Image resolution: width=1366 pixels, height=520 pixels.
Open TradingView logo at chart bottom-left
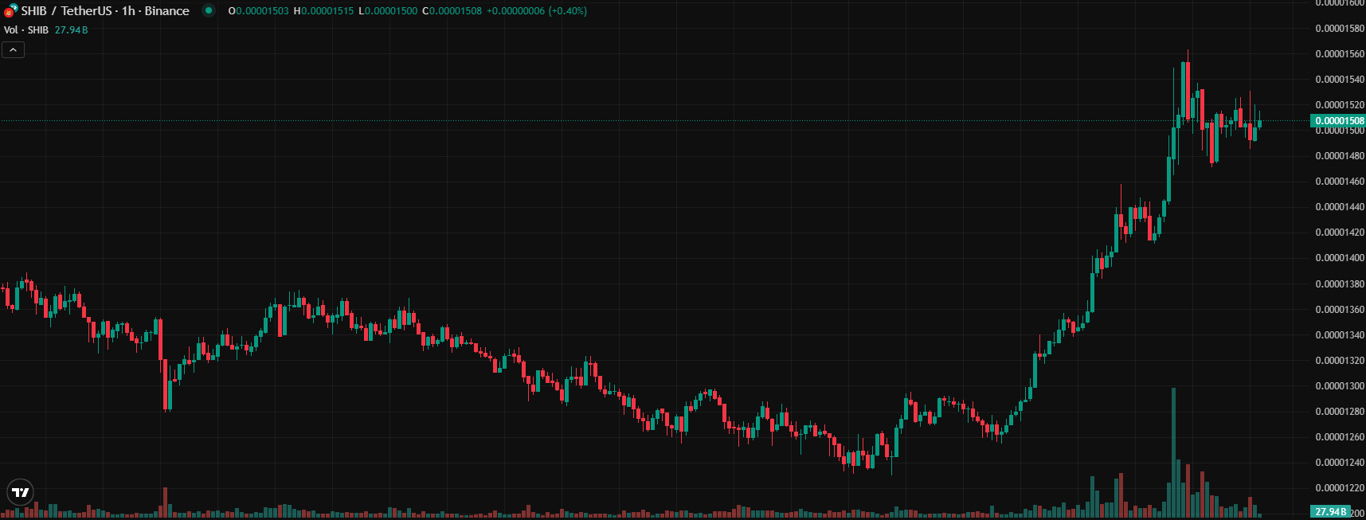(21, 492)
